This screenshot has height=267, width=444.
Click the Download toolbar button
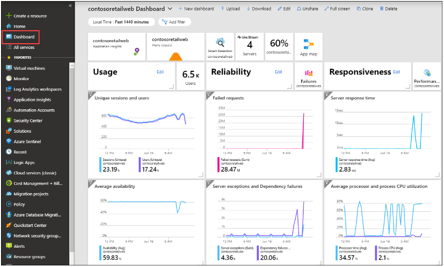tap(259, 9)
